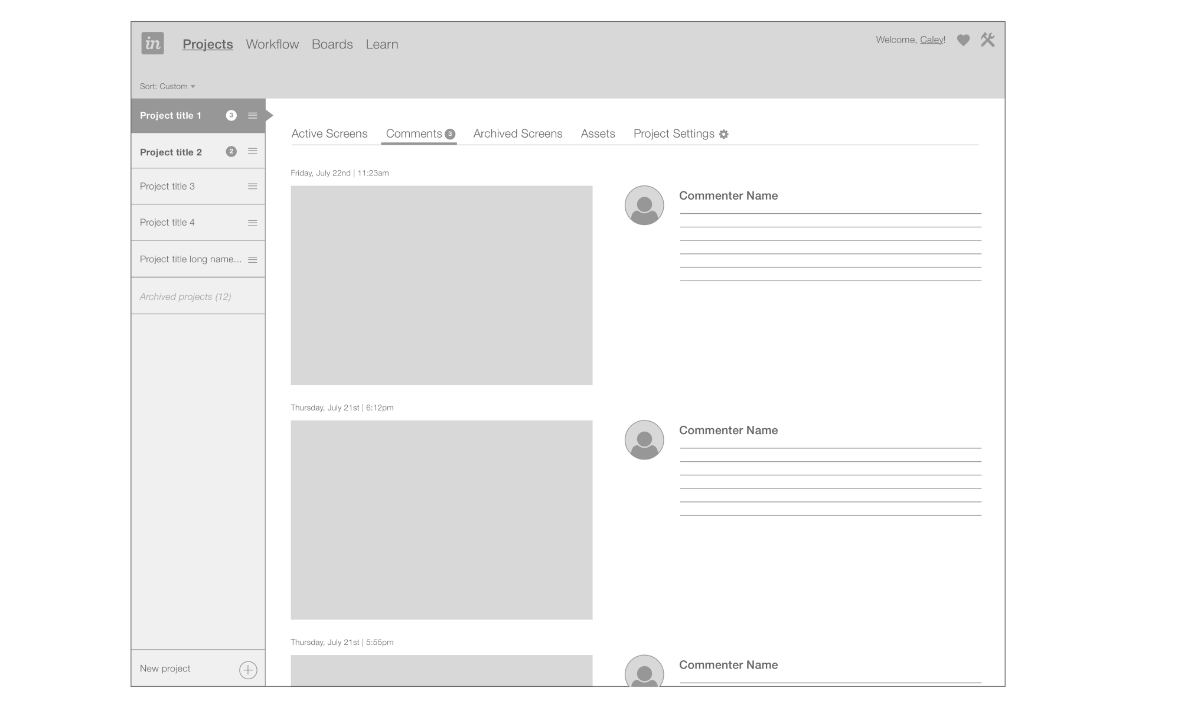Click the plus icon for New project
Image resolution: width=1181 pixels, height=704 pixels.
(248, 670)
